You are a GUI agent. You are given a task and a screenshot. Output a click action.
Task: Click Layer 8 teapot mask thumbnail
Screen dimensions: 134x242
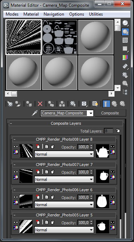(102, 151)
